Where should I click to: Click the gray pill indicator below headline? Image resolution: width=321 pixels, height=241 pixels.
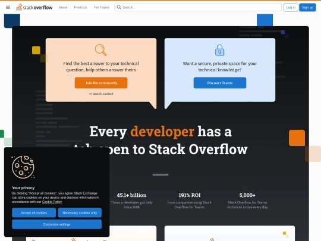[x=160, y=174]
